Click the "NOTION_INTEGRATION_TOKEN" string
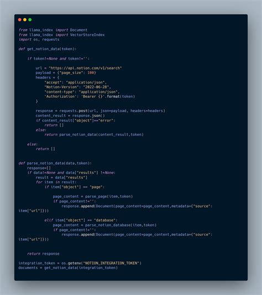The image size is (262, 295). (111, 263)
